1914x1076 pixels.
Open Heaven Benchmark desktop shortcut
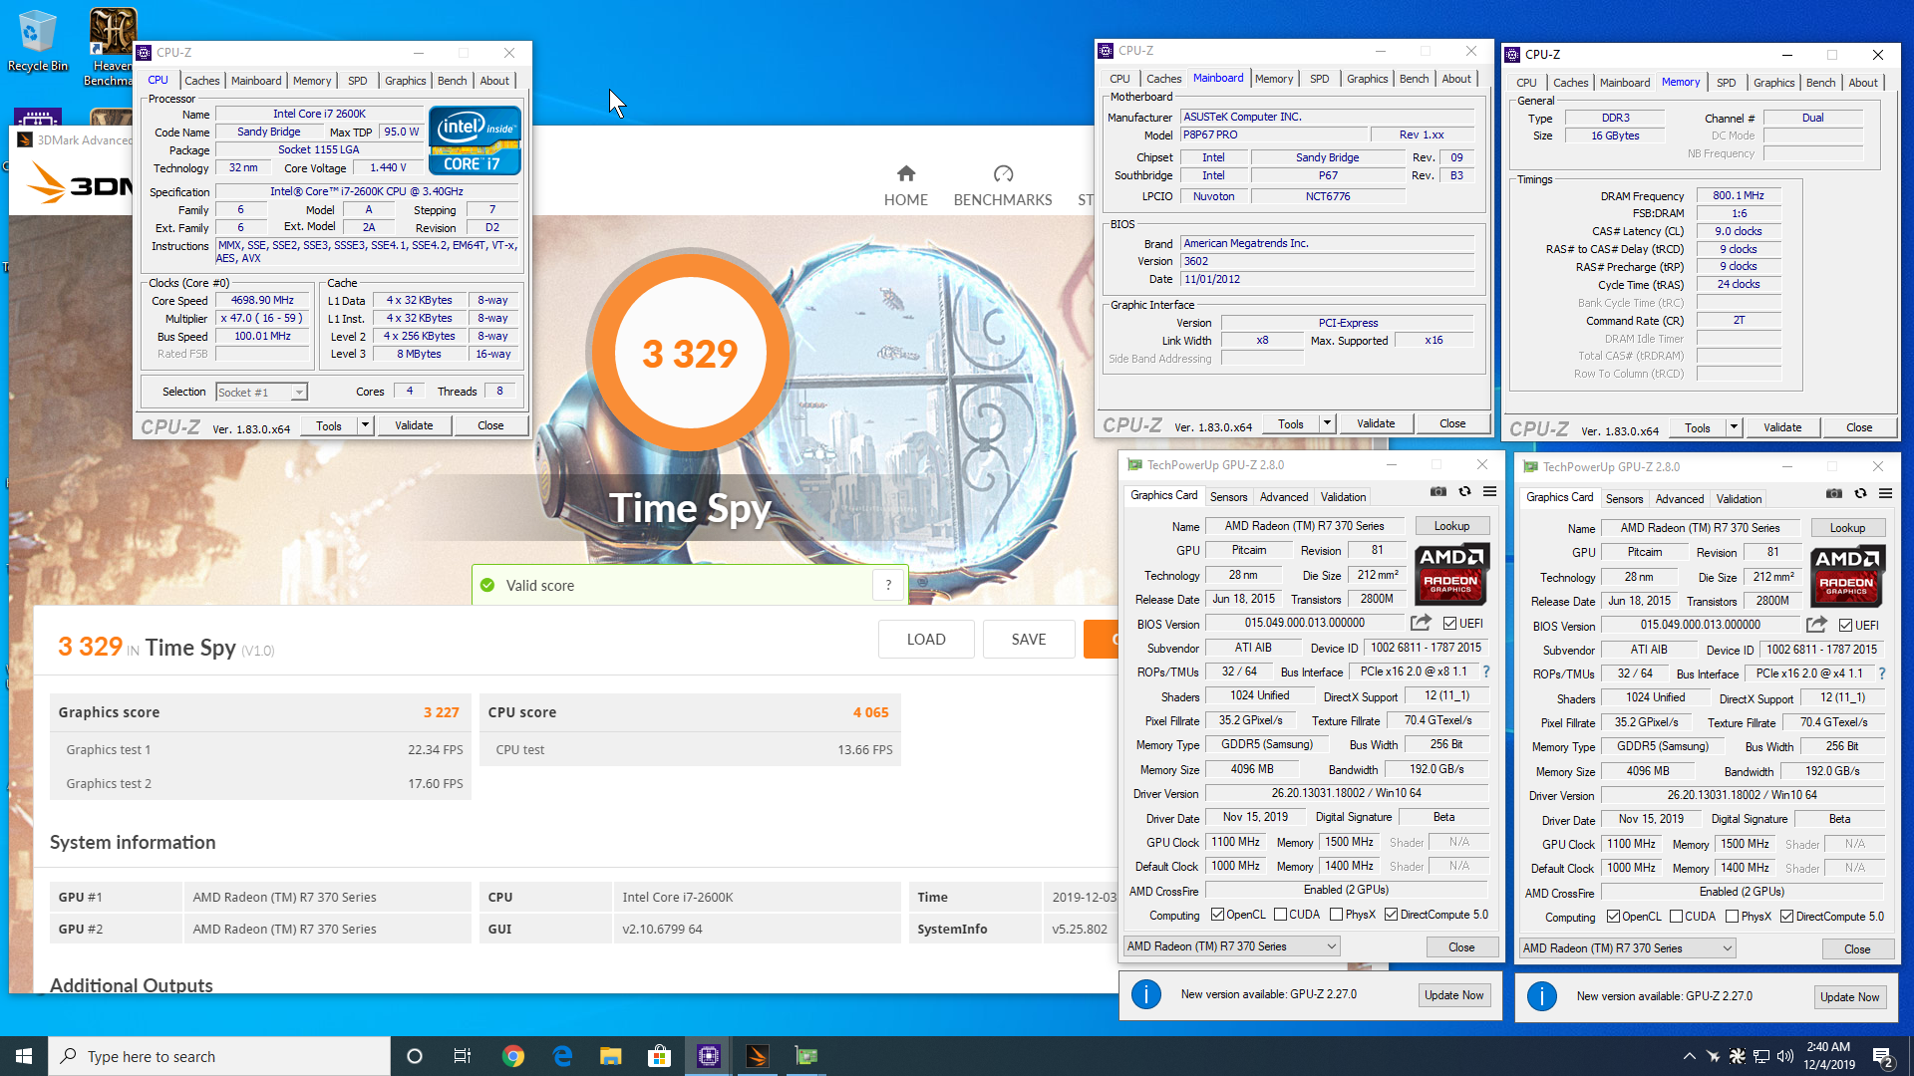[112, 47]
